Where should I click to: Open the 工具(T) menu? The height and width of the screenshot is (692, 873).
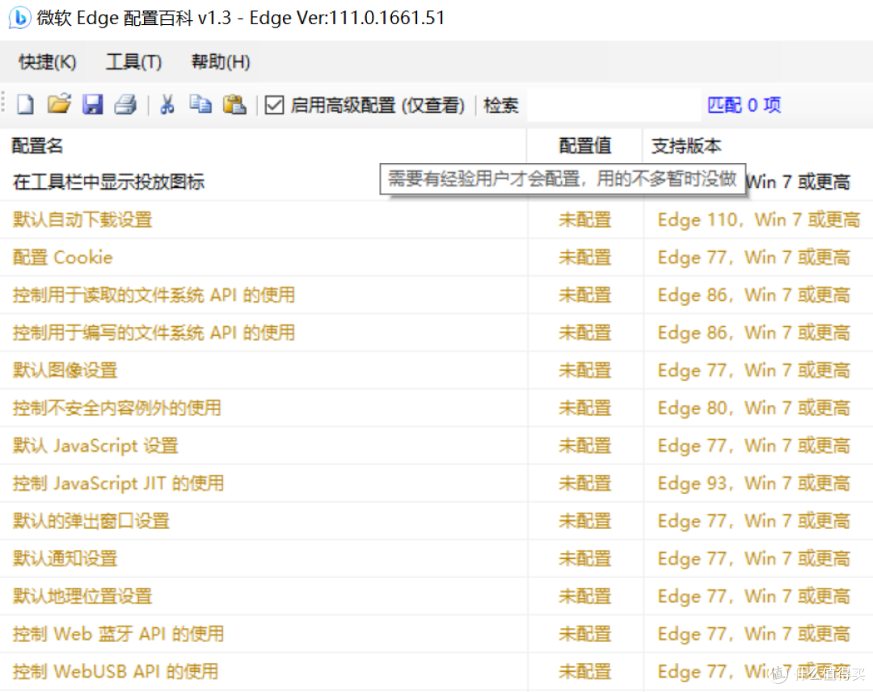[133, 61]
